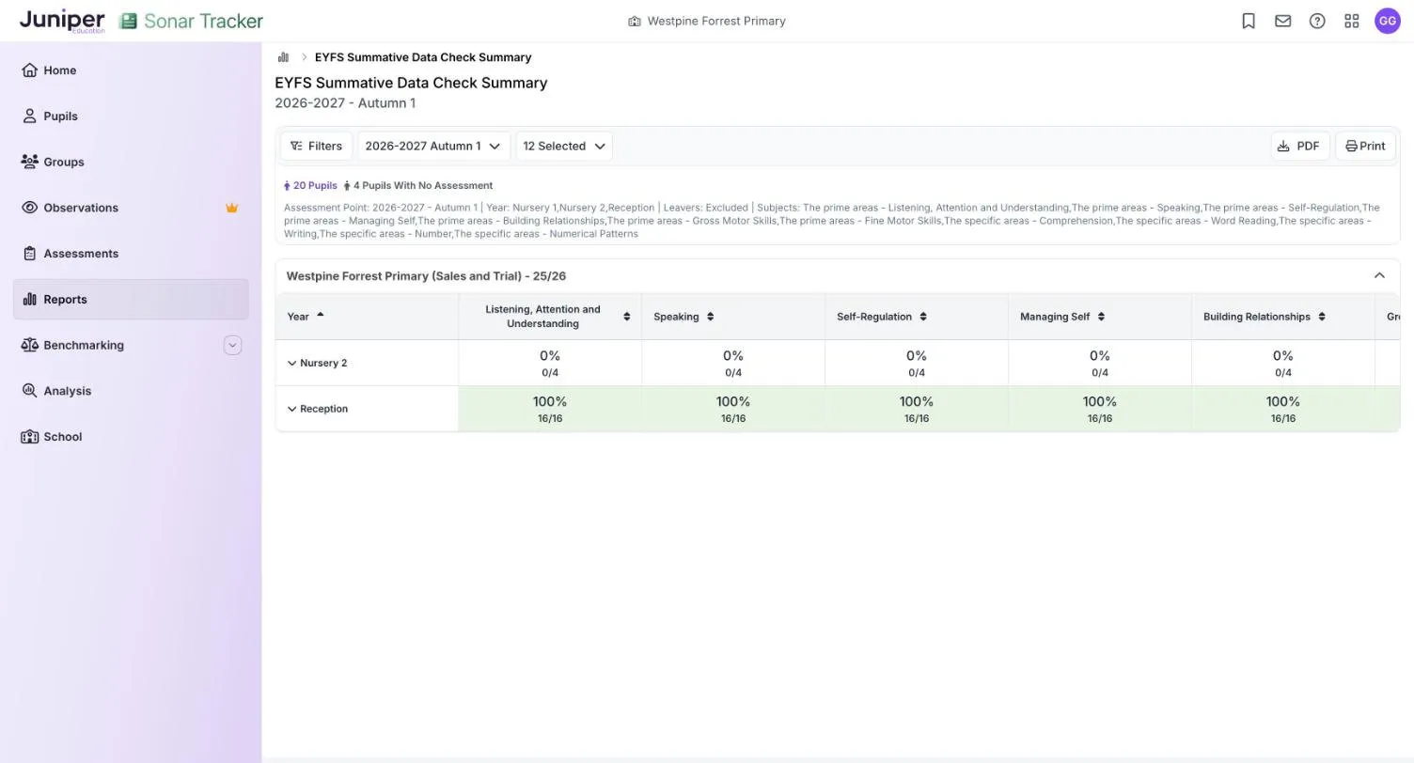Screen dimensions: 1414x763
Task: Click Nursery 2 Managing Self 0% cell
Action: point(1100,364)
